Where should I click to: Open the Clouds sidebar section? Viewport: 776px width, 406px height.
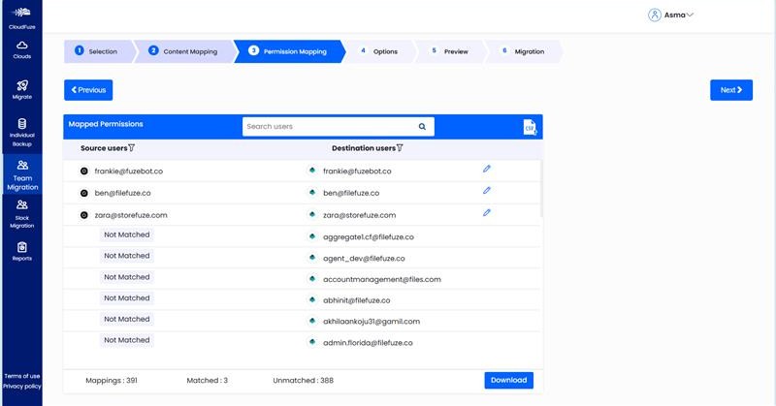pyautogui.click(x=21, y=50)
